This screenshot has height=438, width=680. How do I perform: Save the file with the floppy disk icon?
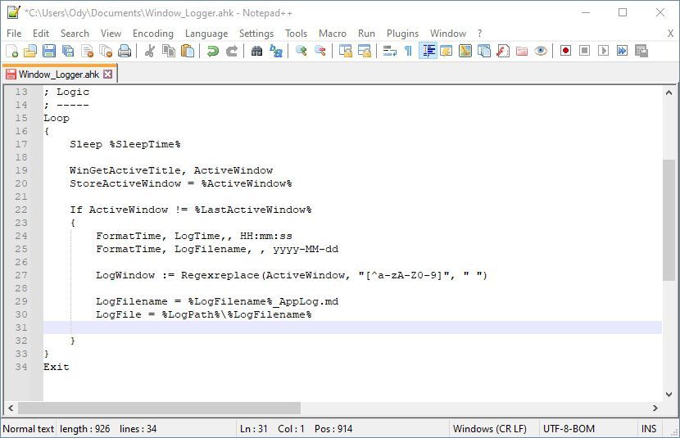point(49,51)
